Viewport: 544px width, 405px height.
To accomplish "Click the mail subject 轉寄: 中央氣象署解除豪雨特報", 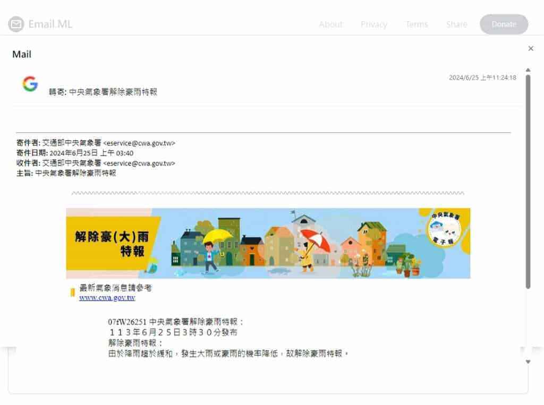I will 103,92.
